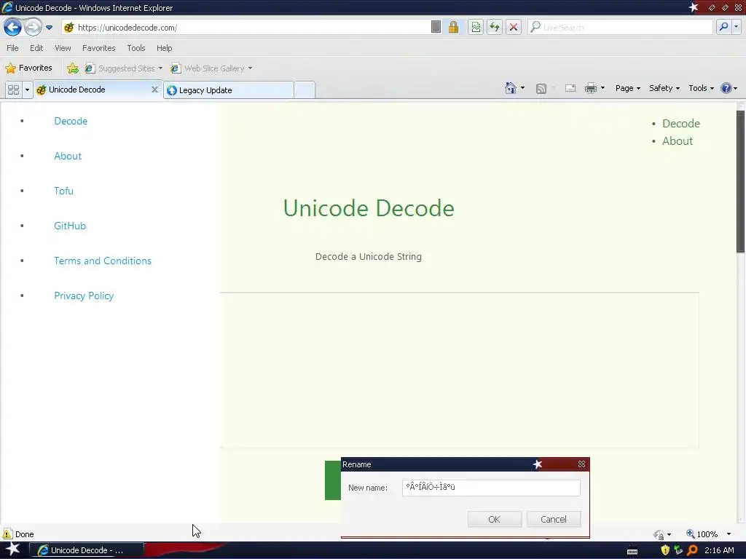Click the Read Mail icon
Screen dimensions: 746x559
point(570,88)
